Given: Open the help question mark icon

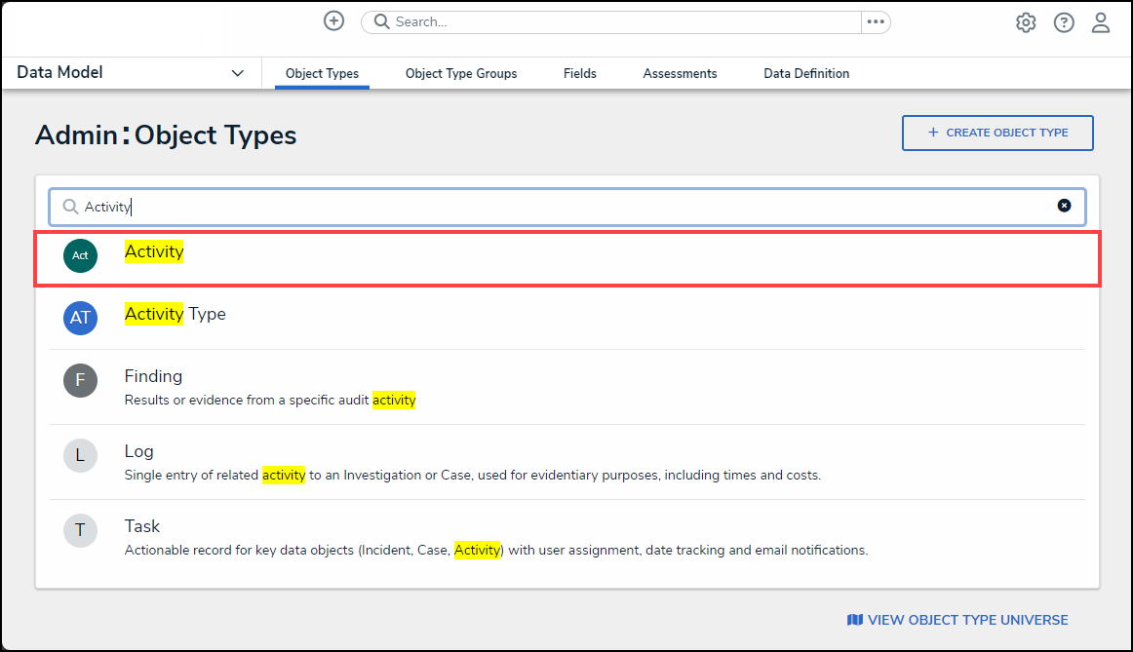Looking at the screenshot, I should click(x=1064, y=22).
